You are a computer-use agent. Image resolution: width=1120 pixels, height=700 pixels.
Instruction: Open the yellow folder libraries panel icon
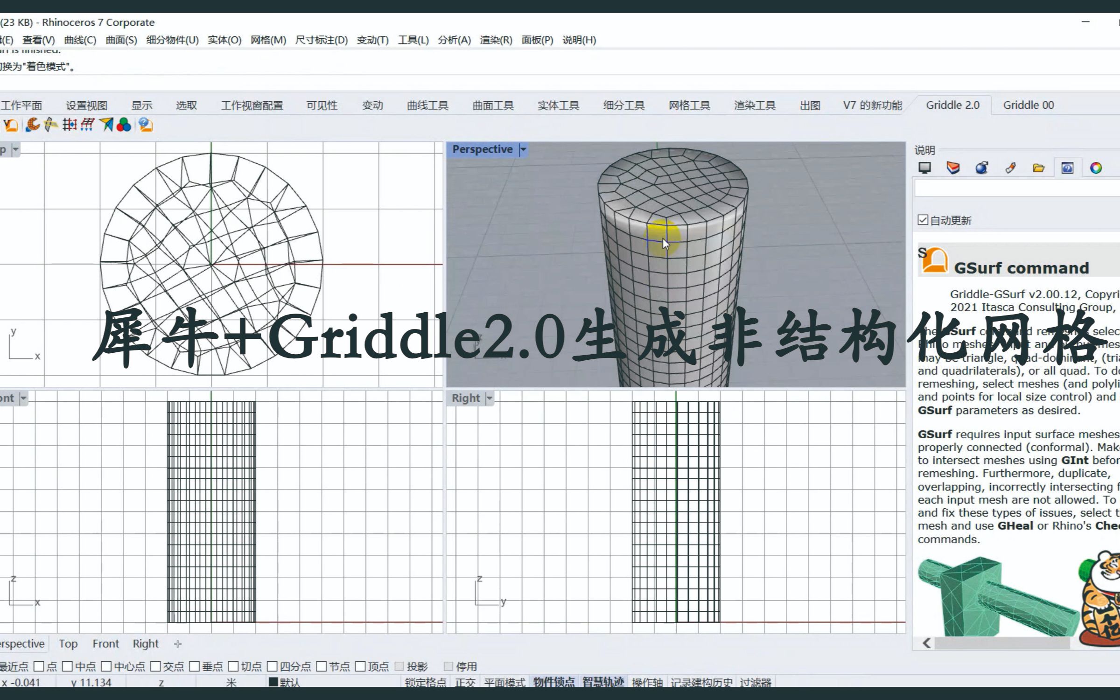[1039, 168]
